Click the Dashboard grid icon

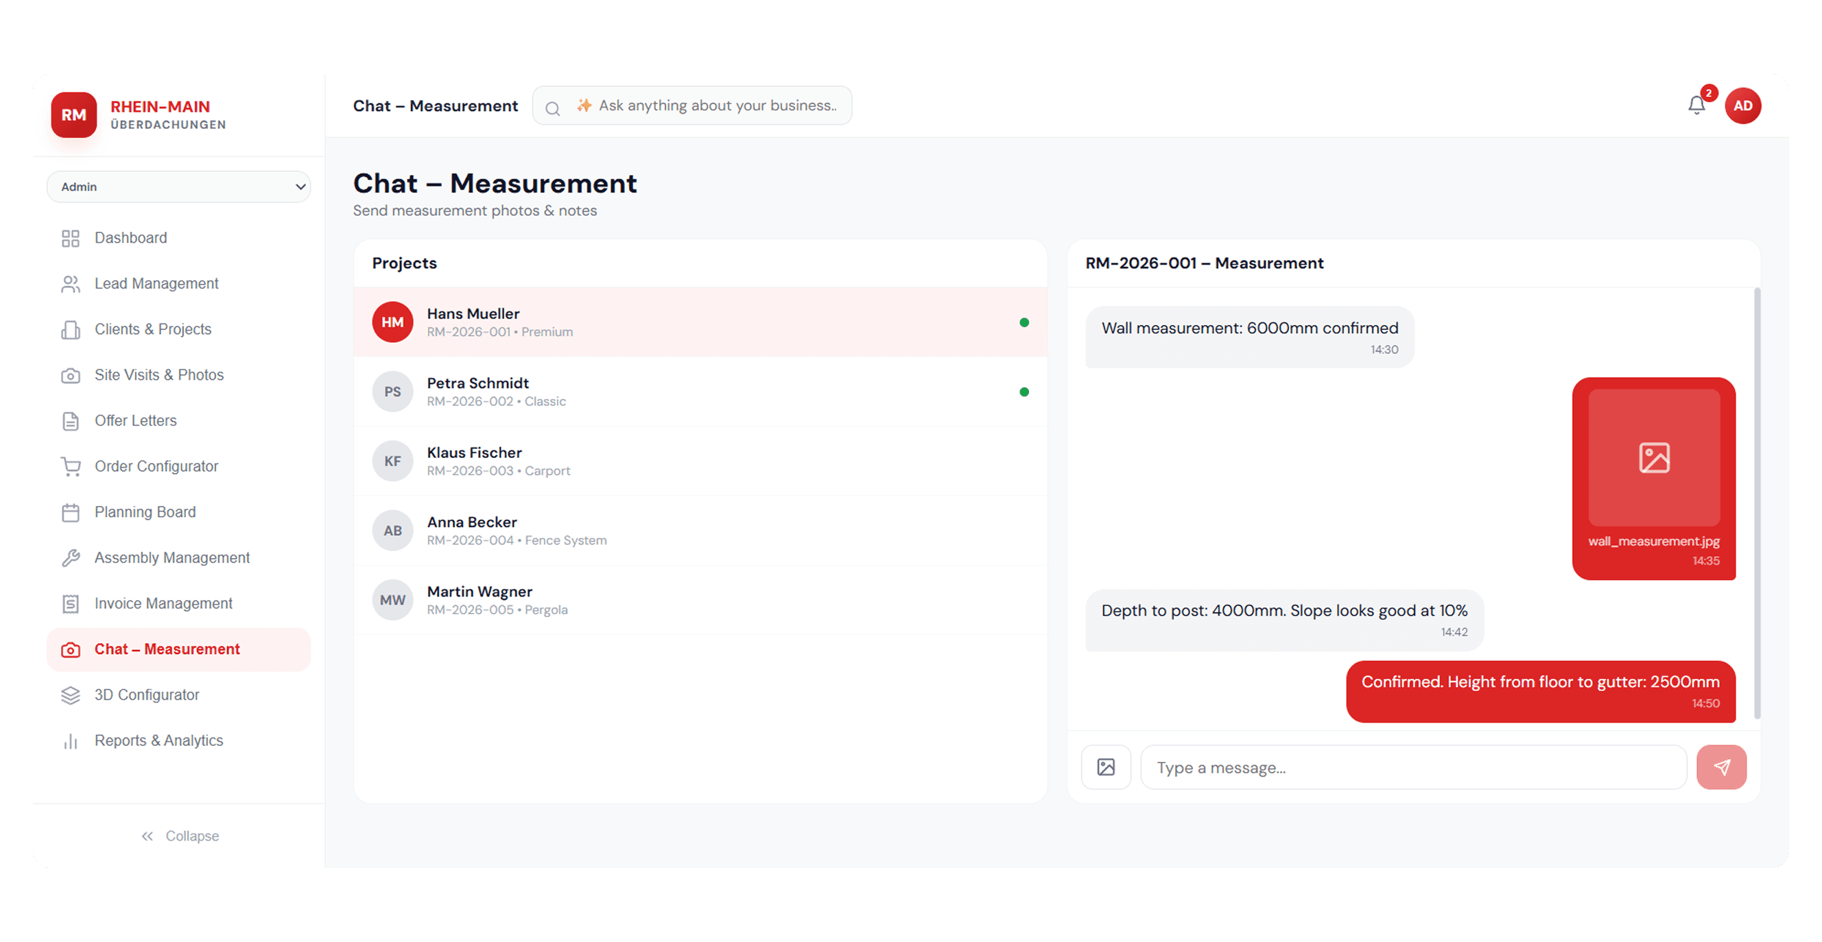point(71,238)
